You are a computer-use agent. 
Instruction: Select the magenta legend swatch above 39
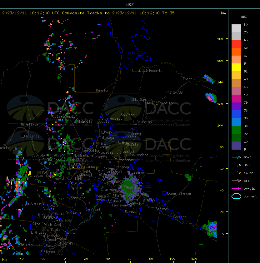click(x=236, y=99)
